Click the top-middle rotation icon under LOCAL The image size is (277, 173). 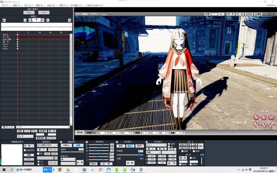coord(264,117)
